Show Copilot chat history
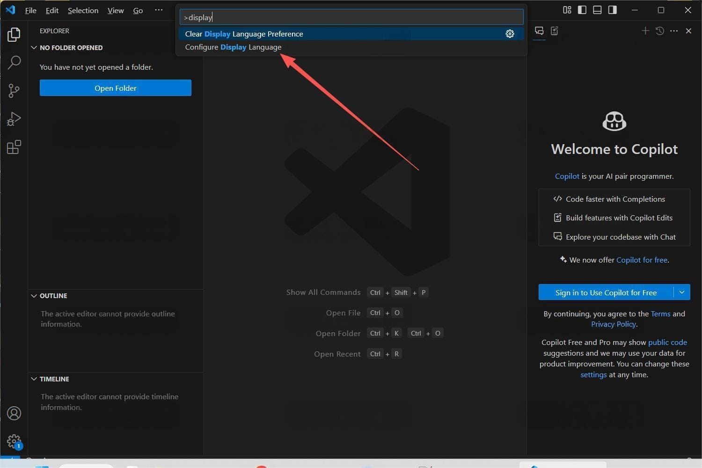This screenshot has height=468, width=702. coord(659,31)
